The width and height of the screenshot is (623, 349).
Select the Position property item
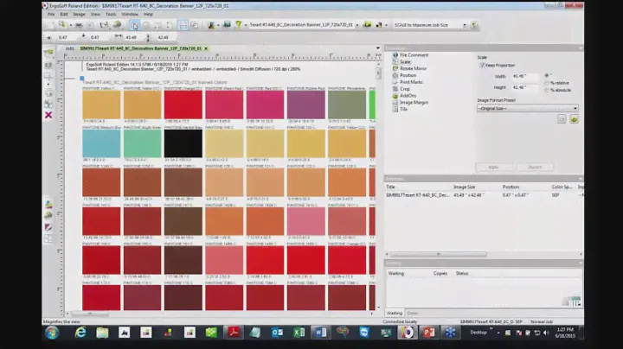pos(408,75)
